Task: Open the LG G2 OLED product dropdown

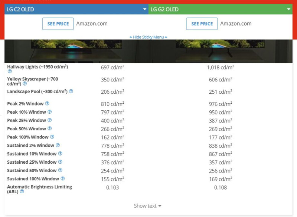Action: 221,9
